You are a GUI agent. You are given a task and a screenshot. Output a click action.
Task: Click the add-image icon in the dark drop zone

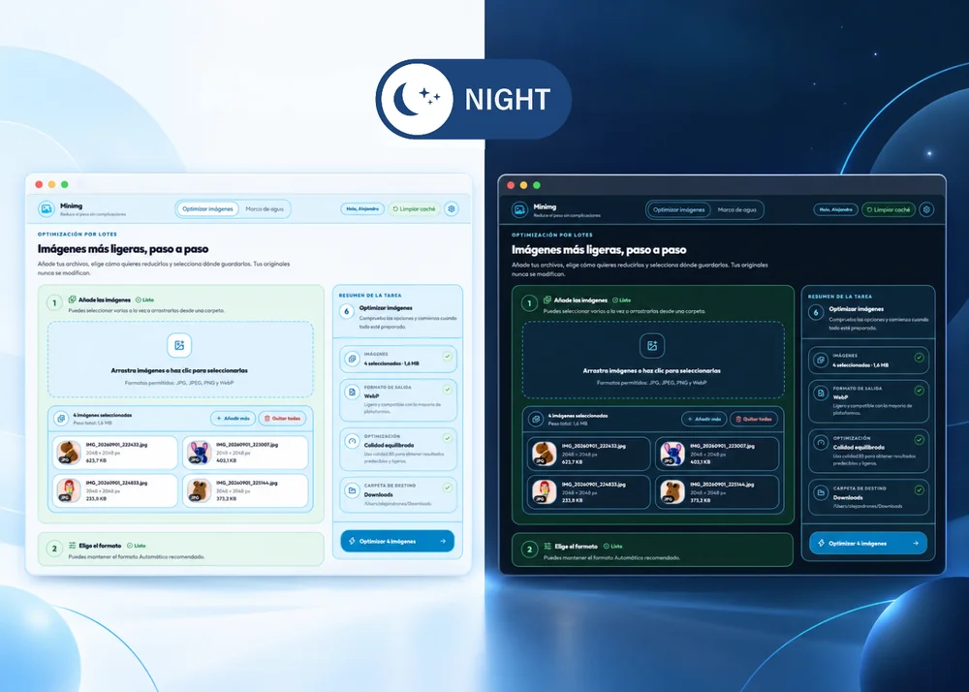(652, 346)
